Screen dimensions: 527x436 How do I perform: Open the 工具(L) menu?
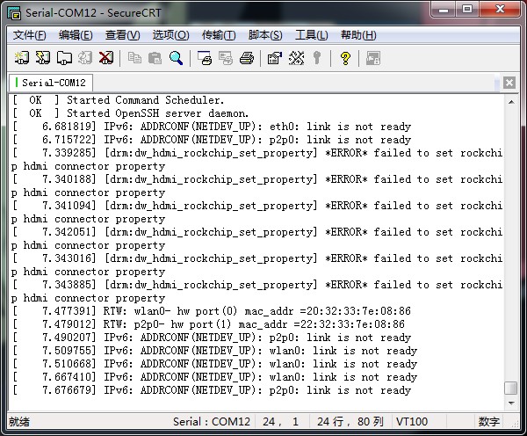pos(312,35)
